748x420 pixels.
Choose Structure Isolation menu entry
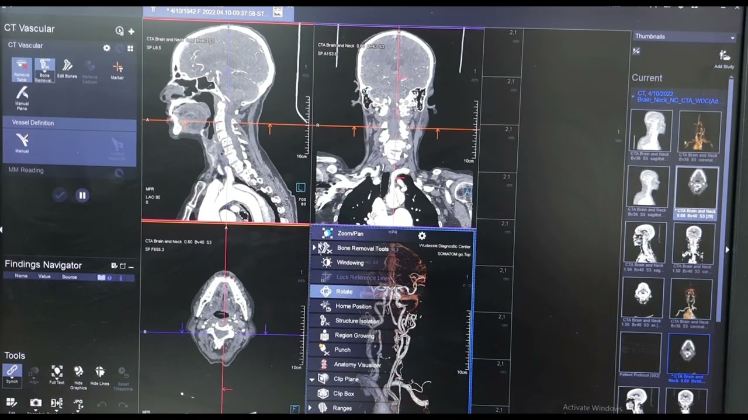[x=357, y=321]
